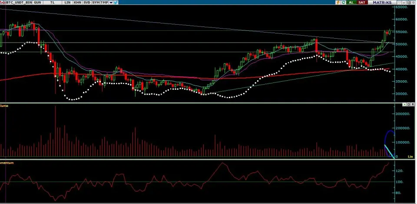Click the SYM toolbar button
Screen dimensions: 417x204
[96, 3]
